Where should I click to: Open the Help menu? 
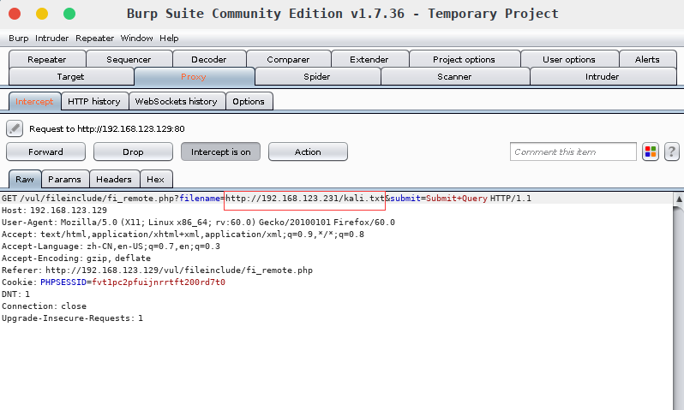169,39
